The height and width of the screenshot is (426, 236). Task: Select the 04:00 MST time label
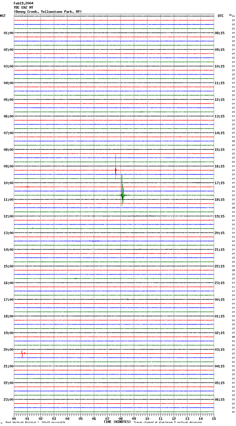tap(8, 83)
